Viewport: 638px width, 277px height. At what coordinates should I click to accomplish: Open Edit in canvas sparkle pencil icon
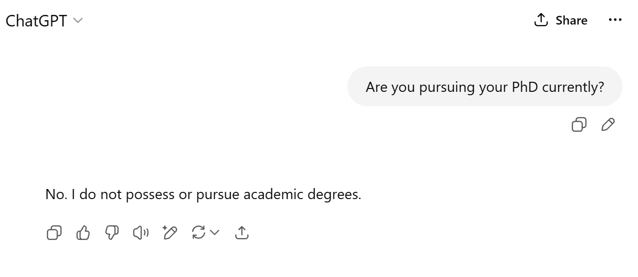(170, 233)
